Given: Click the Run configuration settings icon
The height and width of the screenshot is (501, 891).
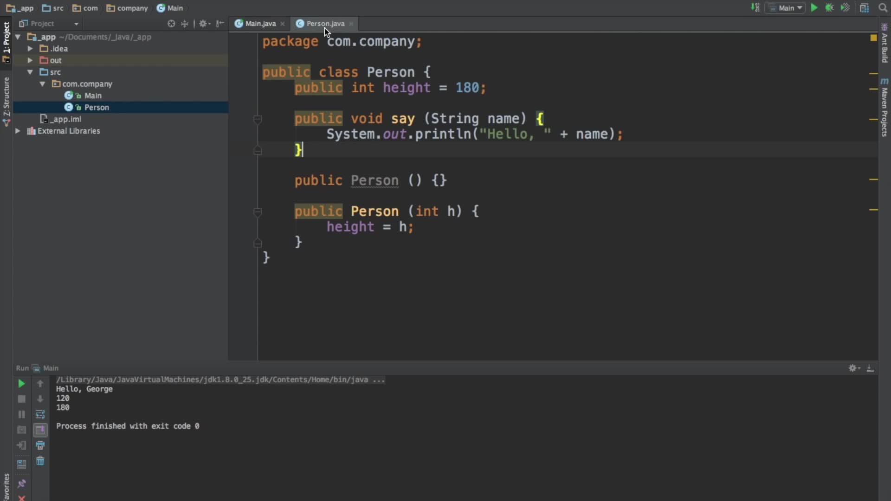Looking at the screenshot, I should point(852,367).
